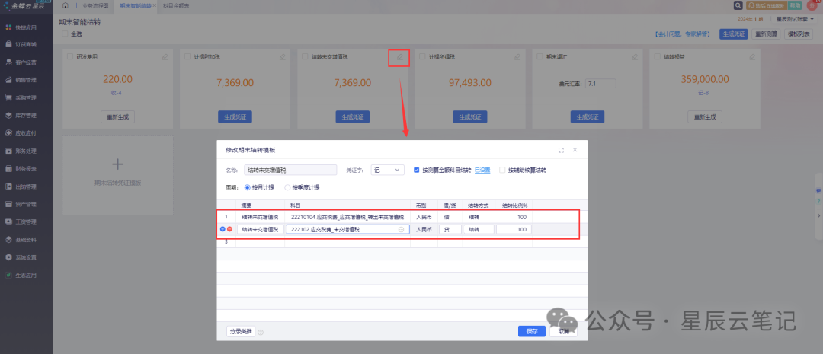The image size is (823, 354).
Task: Edit the 结转损益 card pencil icon
Action: [752, 56]
